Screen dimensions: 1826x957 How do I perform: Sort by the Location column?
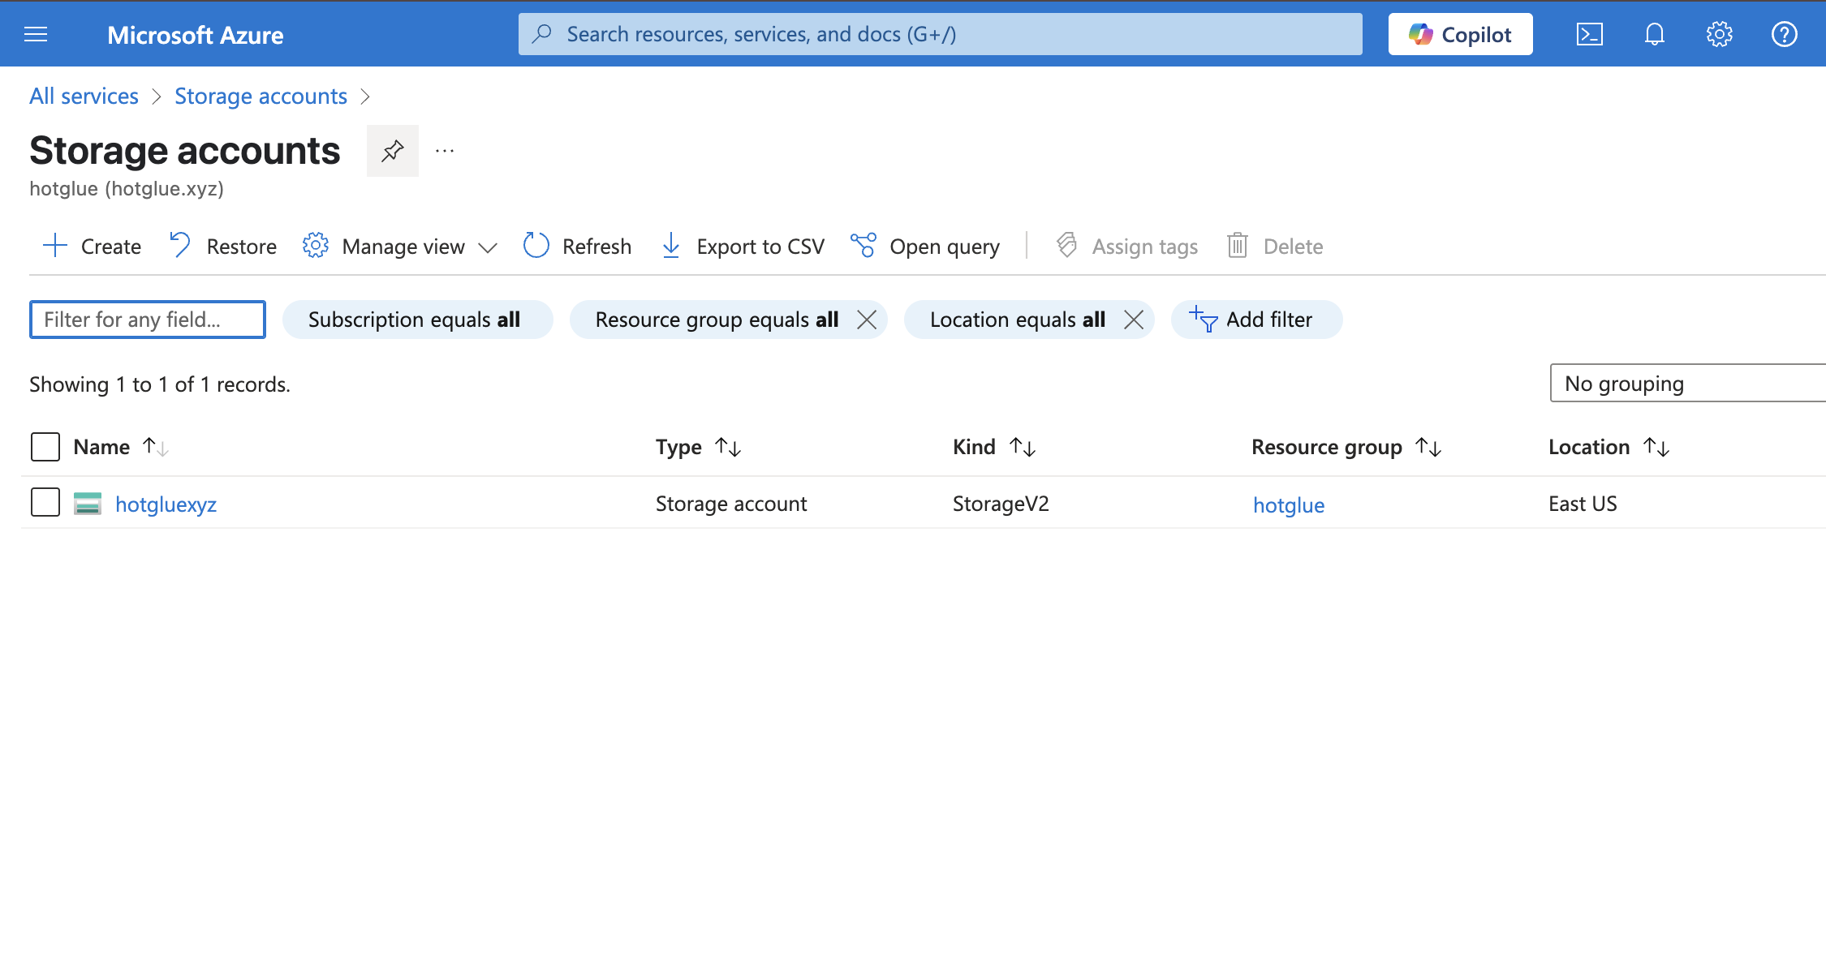[x=1609, y=447]
